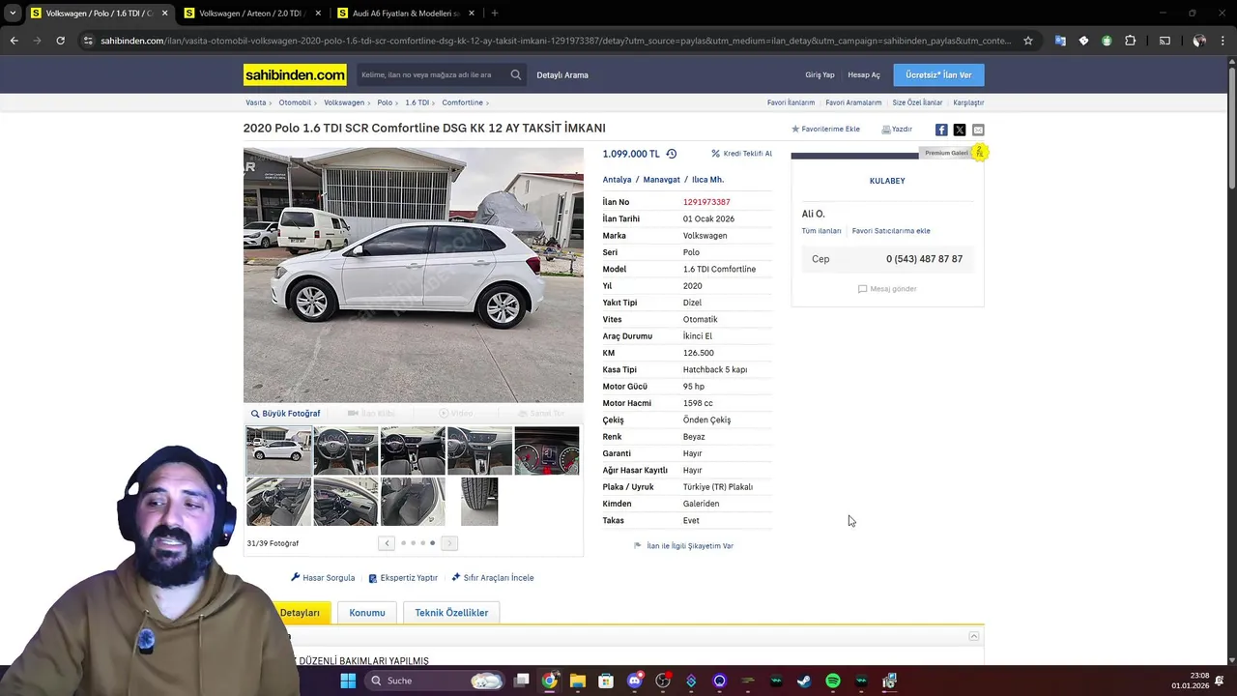Click Ücretsiz İlan Ver button
Image resolution: width=1237 pixels, height=696 pixels.
938,74
